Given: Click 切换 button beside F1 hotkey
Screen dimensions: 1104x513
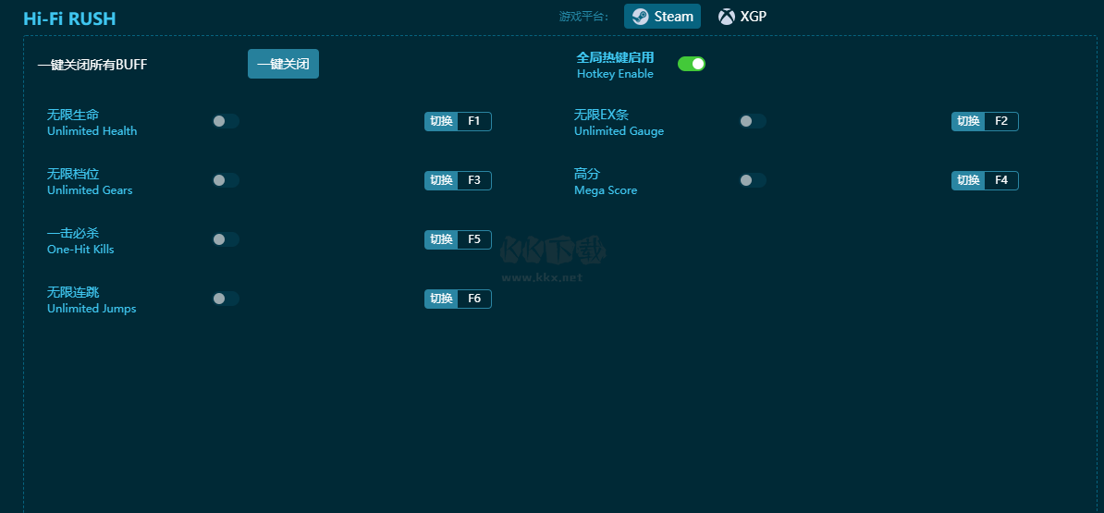Looking at the screenshot, I should [441, 121].
